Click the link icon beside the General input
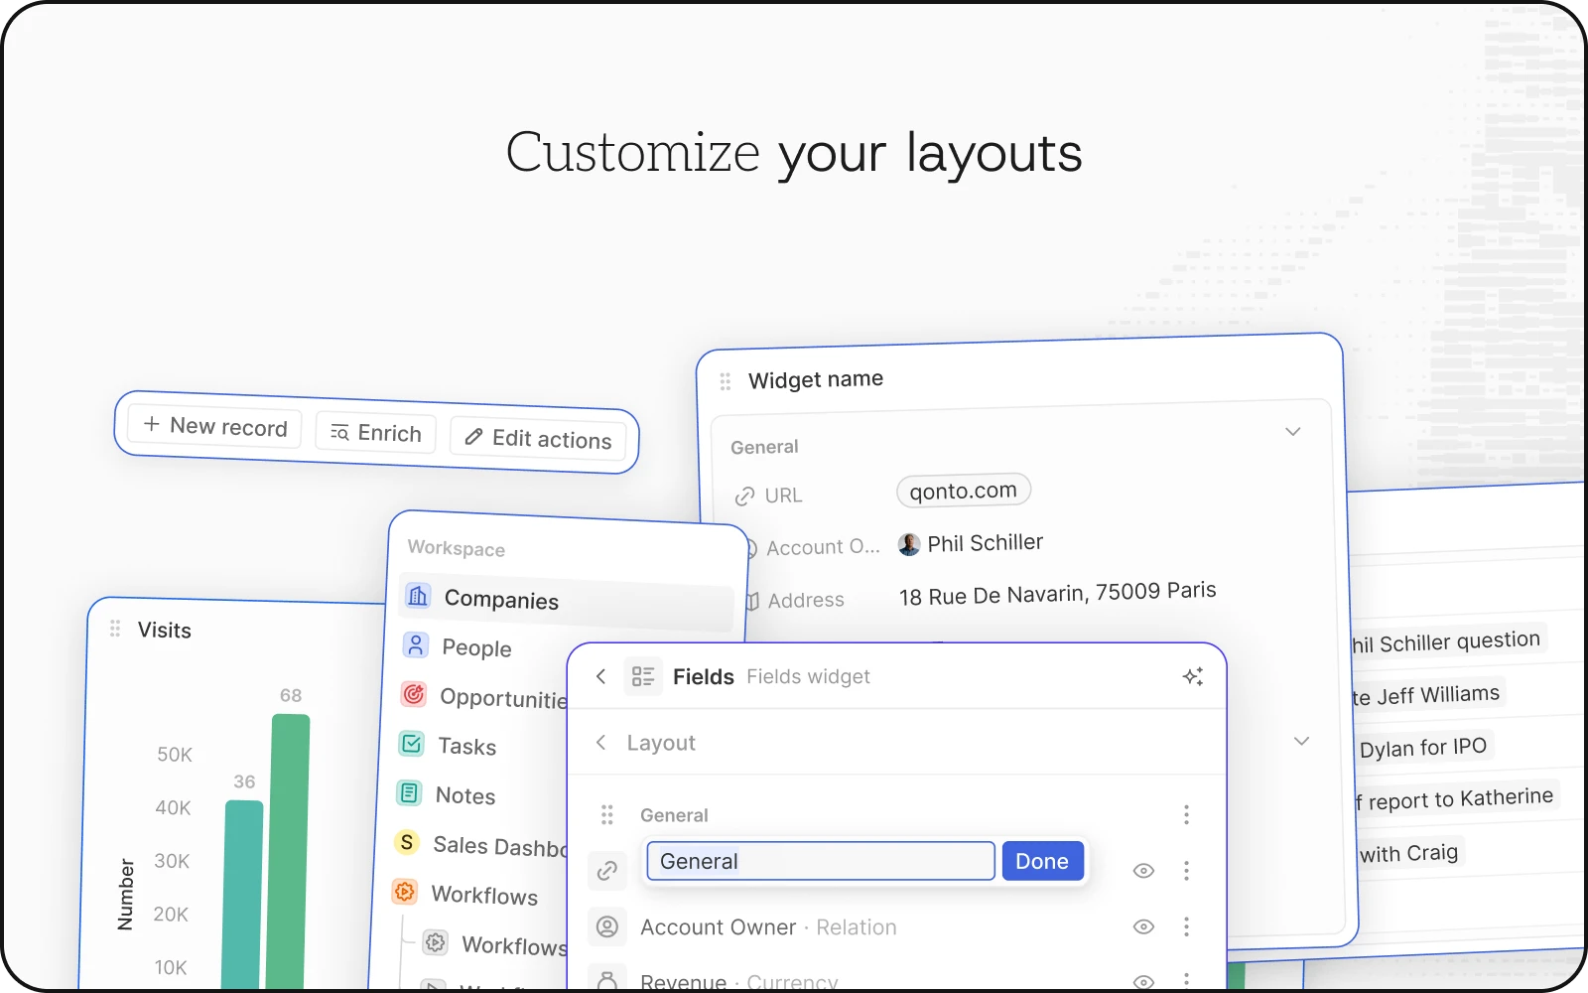The width and height of the screenshot is (1588, 993). (607, 871)
